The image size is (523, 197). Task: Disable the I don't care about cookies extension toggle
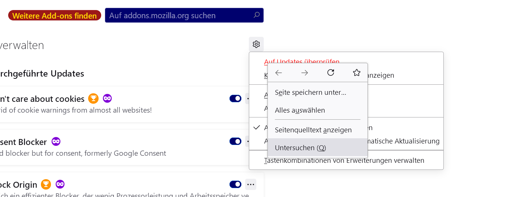click(235, 98)
